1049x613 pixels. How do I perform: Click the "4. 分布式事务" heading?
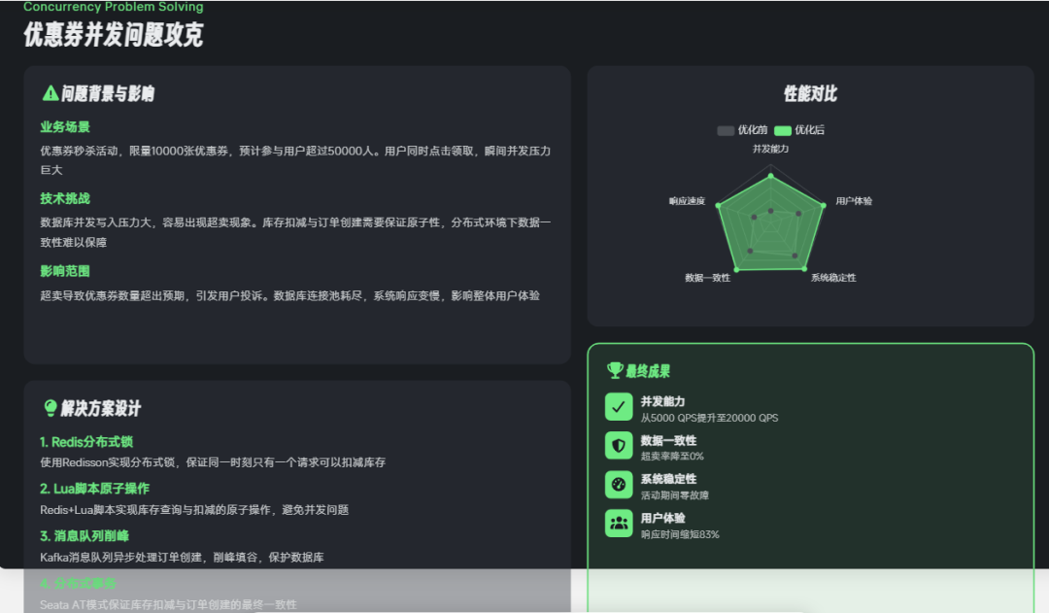coord(79,584)
